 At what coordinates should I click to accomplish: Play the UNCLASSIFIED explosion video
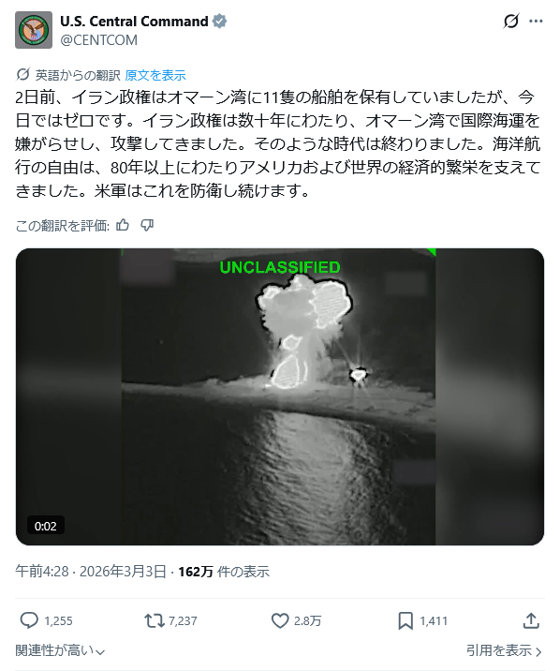[280, 396]
